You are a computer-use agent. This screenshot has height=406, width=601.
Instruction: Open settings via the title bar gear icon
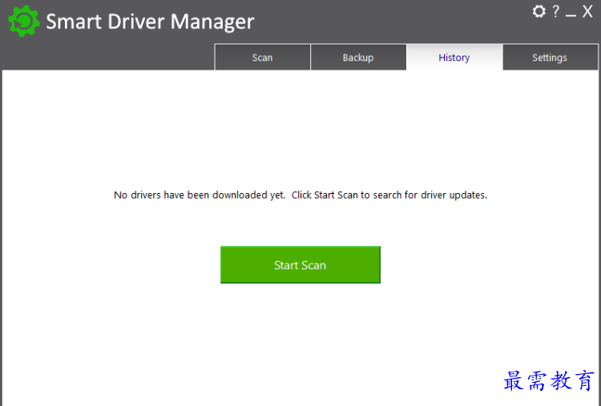click(x=539, y=11)
